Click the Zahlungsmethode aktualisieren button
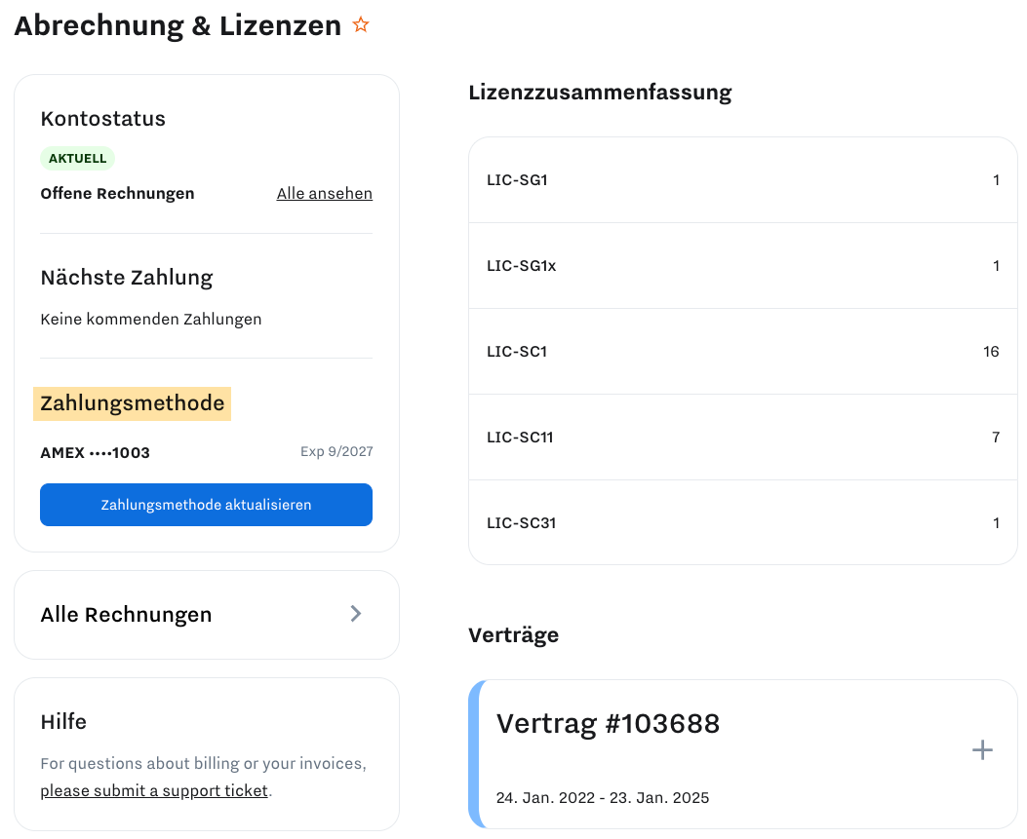1027x839 pixels. [x=206, y=505]
